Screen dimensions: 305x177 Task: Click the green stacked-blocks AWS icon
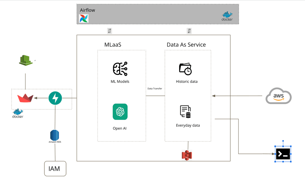[26, 60]
